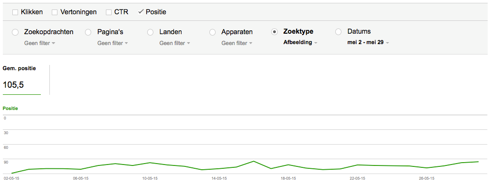Choose the Pagina's radio option
491x183 pixels.
tap(88, 32)
